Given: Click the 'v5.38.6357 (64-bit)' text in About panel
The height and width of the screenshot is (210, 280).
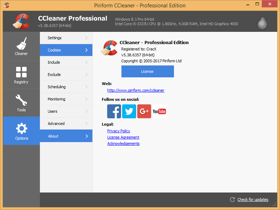Looking at the screenshot, I should (x=138, y=55).
